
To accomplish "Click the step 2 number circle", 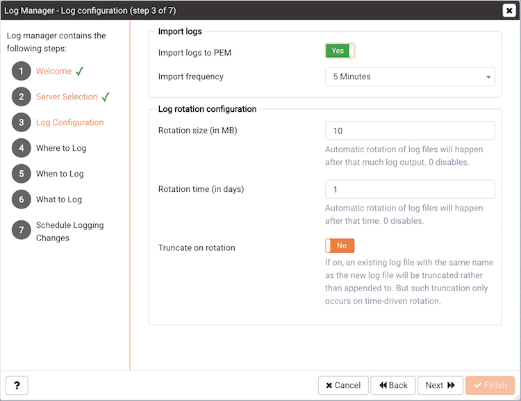I will tap(22, 97).
